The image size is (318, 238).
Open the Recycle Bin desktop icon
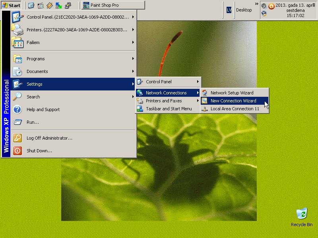point(302,217)
